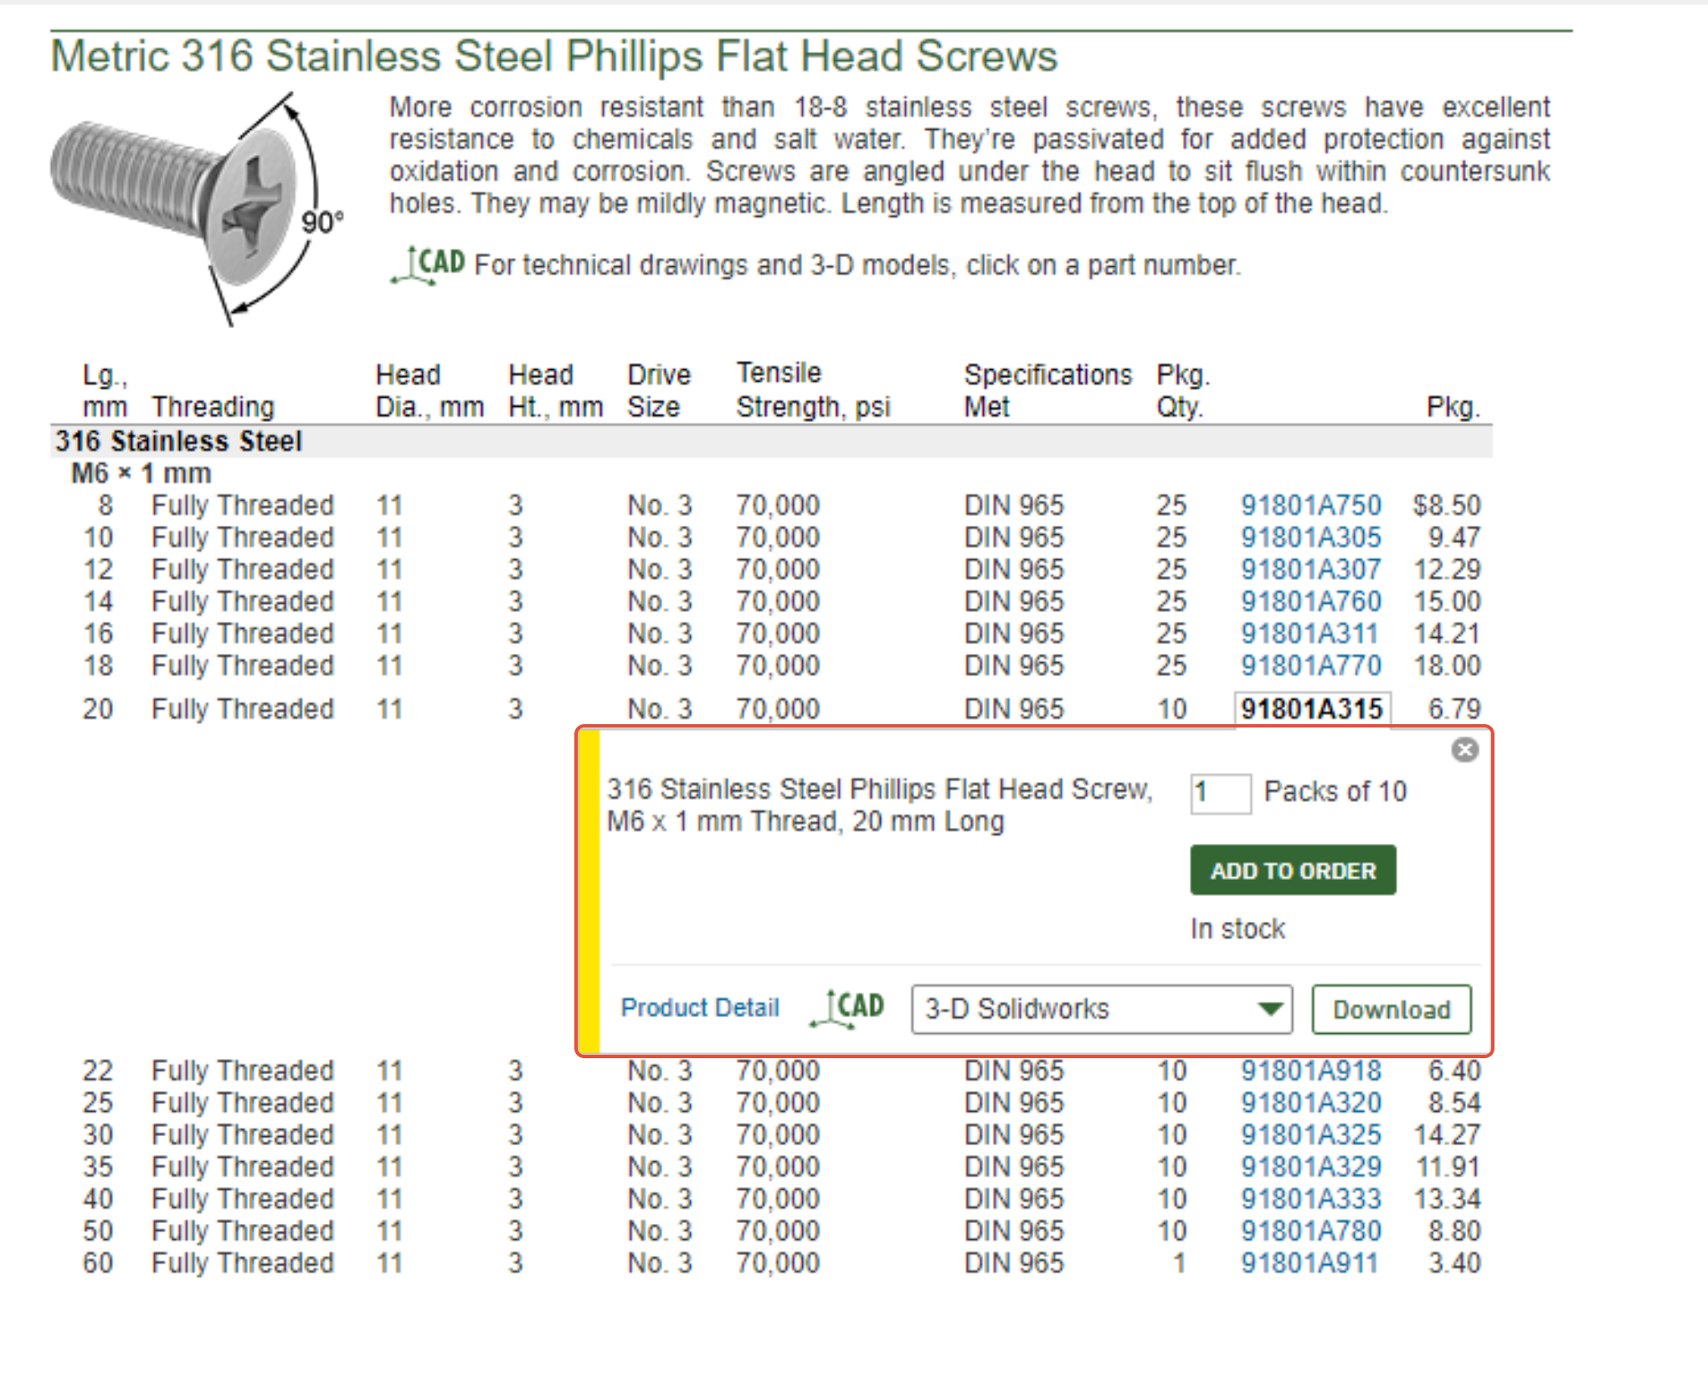Click the popup's screw description text
Viewport: 1708px width, 1378px height.
pyautogui.click(x=879, y=805)
